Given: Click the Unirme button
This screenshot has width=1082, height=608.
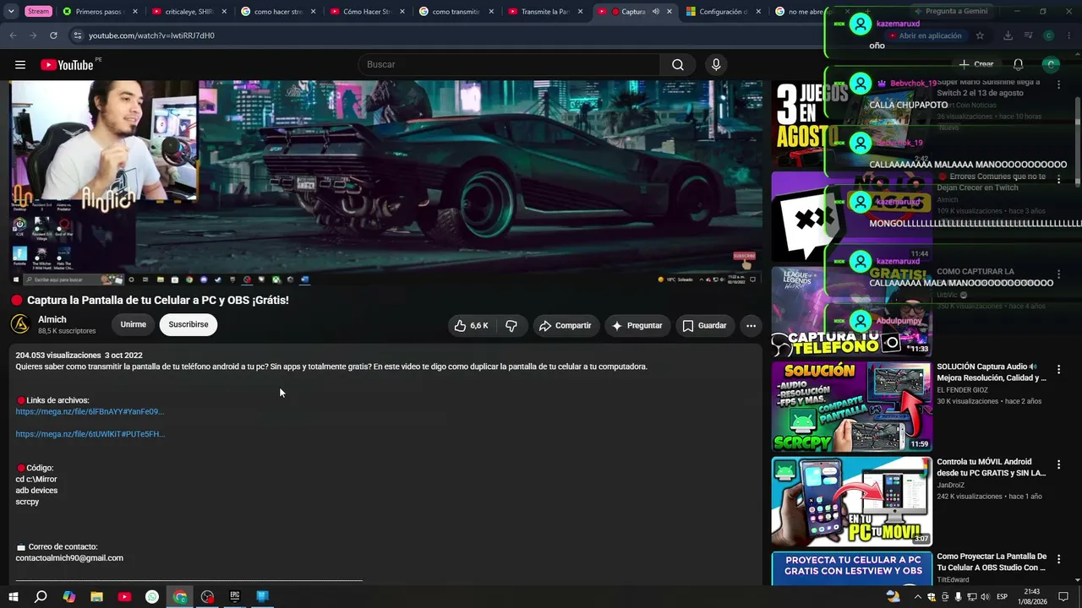Looking at the screenshot, I should [134, 325].
